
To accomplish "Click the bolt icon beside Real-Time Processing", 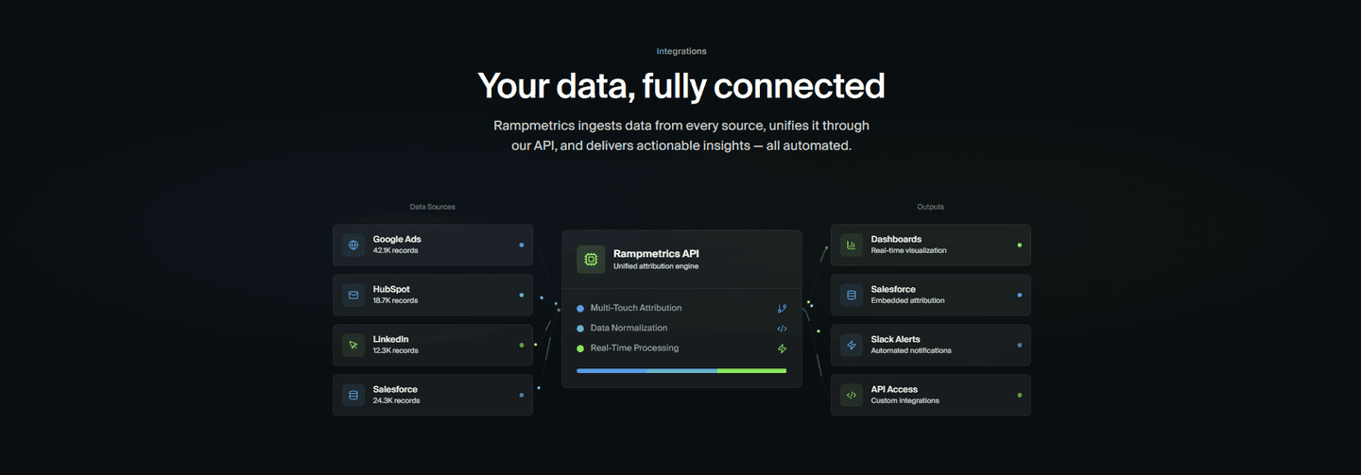I will tap(782, 348).
